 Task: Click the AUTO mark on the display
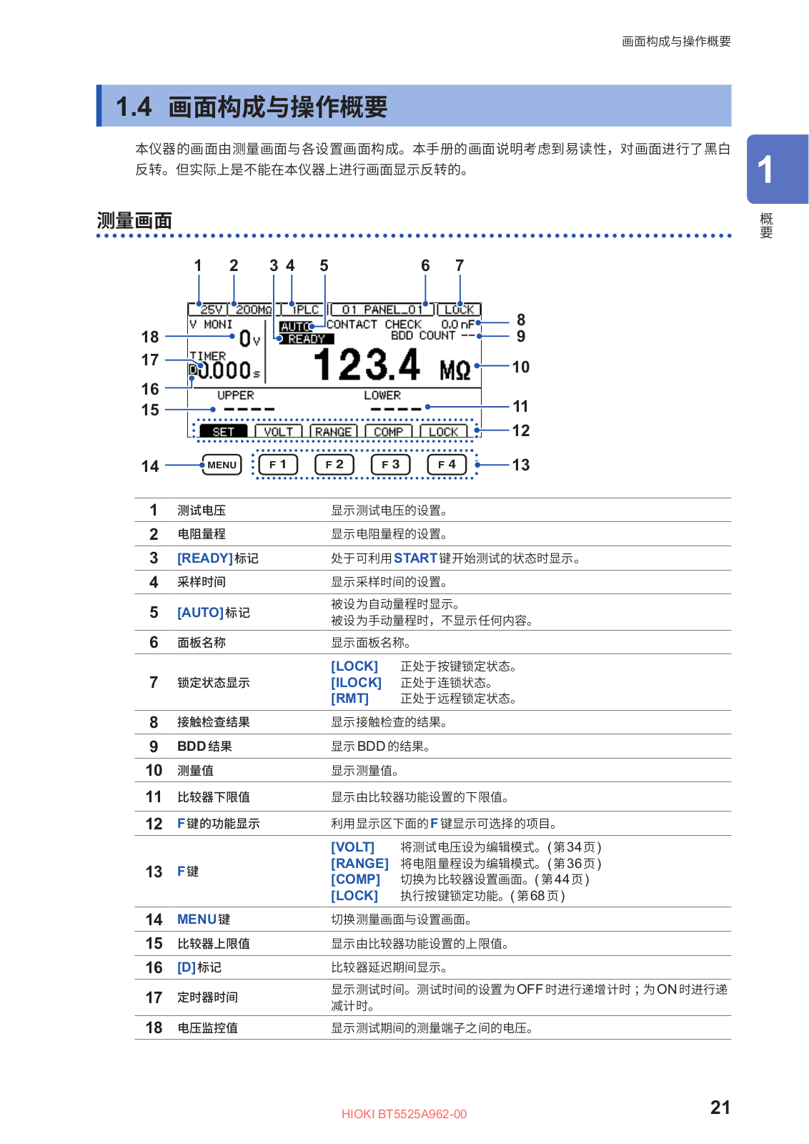click(x=295, y=327)
